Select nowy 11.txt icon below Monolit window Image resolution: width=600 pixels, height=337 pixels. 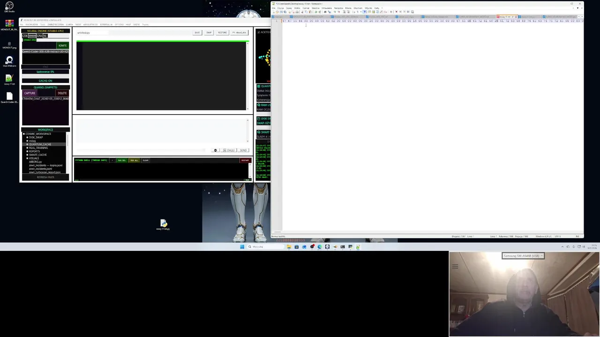tap(163, 225)
